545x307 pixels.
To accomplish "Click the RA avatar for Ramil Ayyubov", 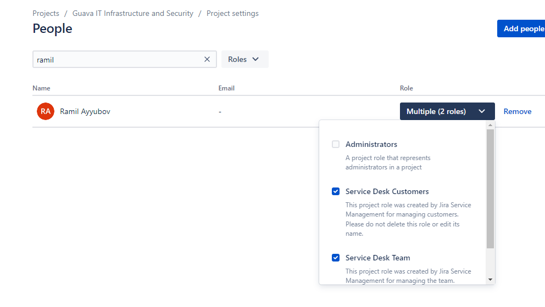I will tap(46, 111).
